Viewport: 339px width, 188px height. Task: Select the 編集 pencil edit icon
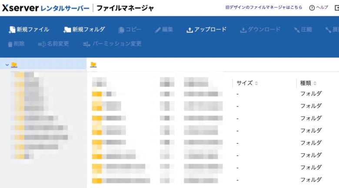(158, 30)
